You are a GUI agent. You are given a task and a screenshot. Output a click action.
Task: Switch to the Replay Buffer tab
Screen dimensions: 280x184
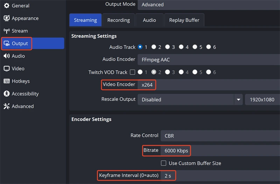(x=184, y=20)
